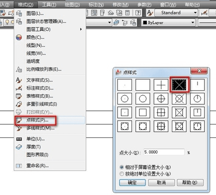Select the plus-sign point style
The image size is (216, 195).
pos(161,85)
